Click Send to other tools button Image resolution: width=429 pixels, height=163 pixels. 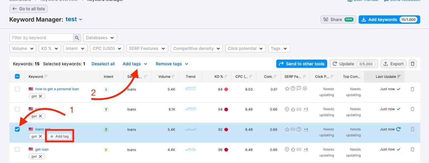[x=302, y=64]
